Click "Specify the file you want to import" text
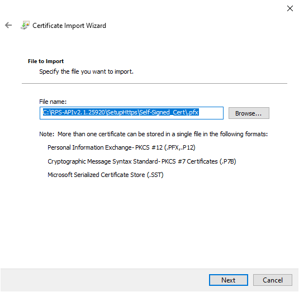Image resolution: width=299 pixels, height=292 pixels. 86,71
